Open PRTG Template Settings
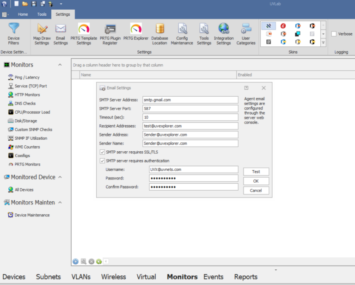 tap(84, 34)
